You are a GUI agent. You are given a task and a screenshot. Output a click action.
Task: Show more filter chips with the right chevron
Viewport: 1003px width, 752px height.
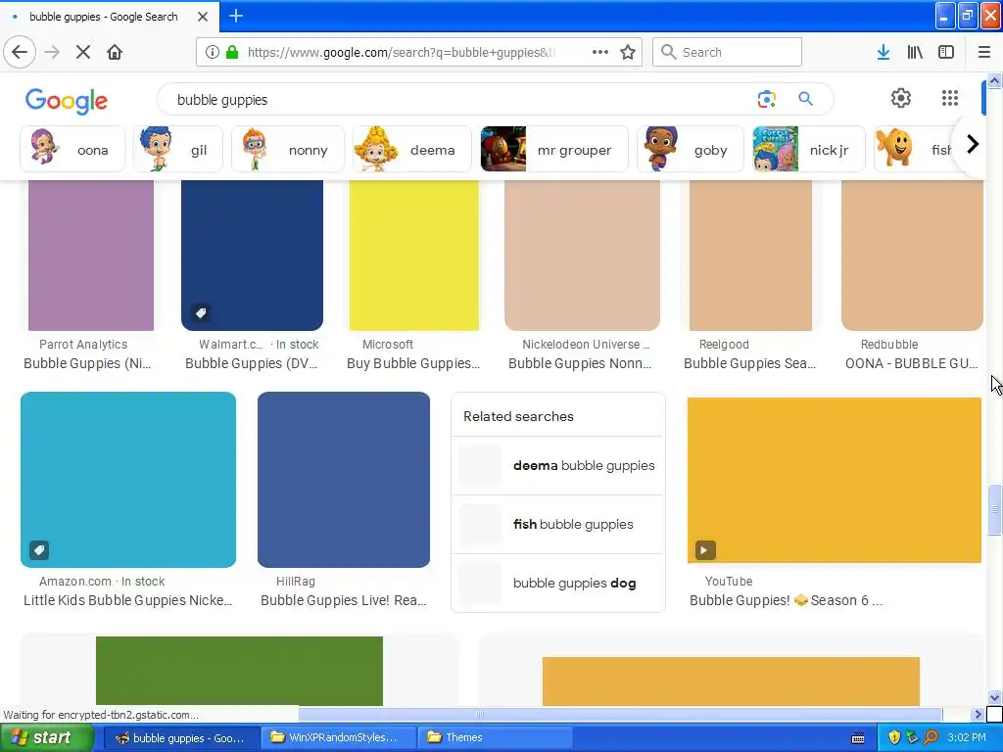click(973, 145)
